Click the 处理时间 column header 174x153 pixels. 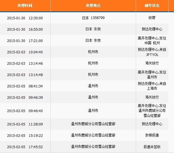pos(25,5)
